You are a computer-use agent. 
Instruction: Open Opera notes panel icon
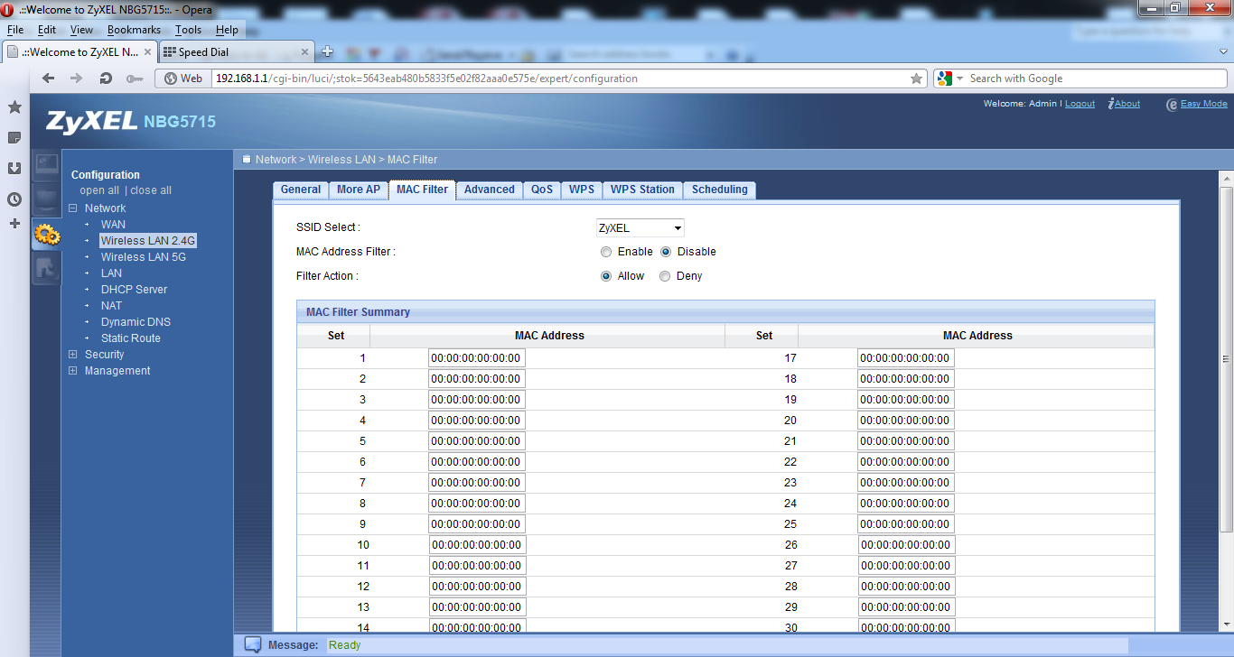click(14, 138)
